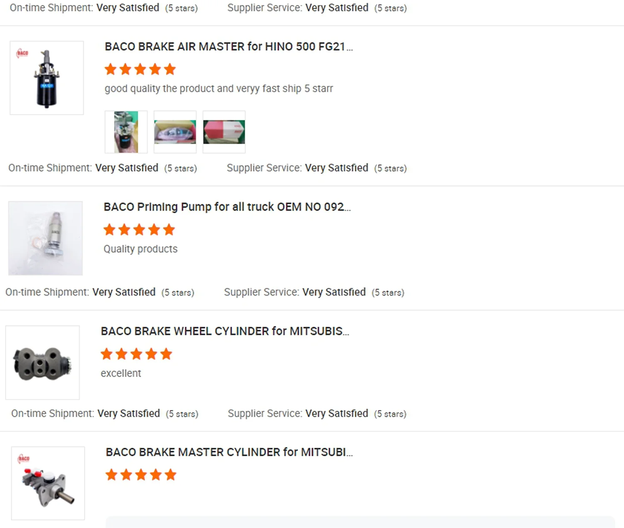Click Supplier Service rating under wheel cylinder

click(317, 413)
